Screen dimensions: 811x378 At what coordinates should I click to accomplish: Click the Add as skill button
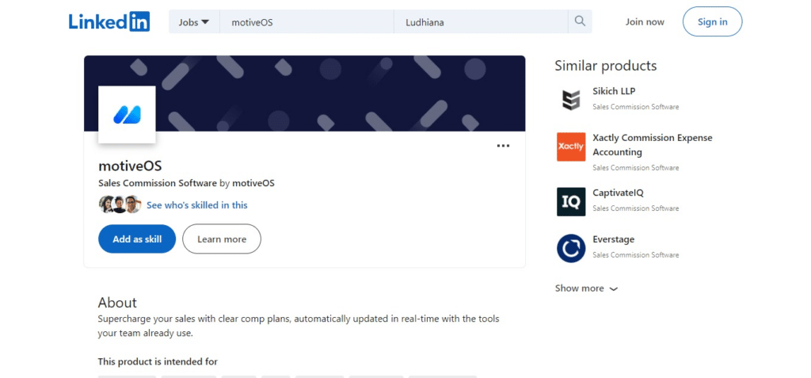(137, 239)
